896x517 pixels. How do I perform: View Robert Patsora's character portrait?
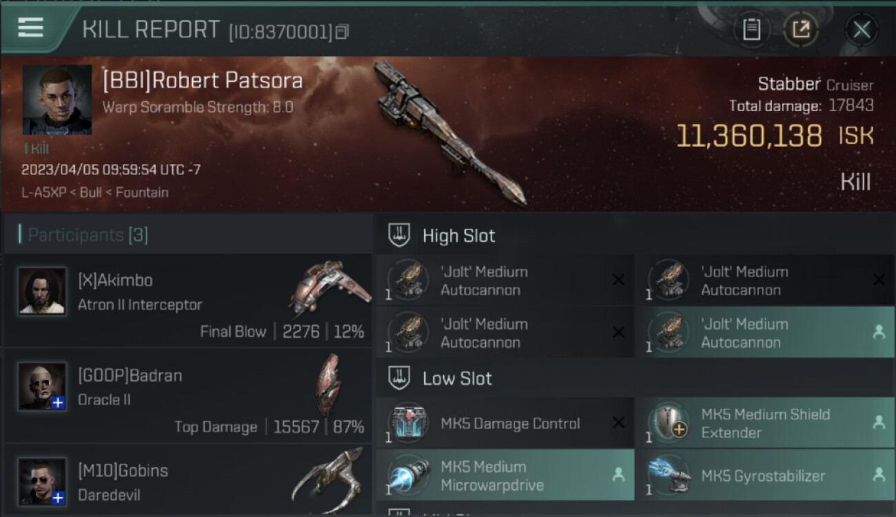click(57, 100)
